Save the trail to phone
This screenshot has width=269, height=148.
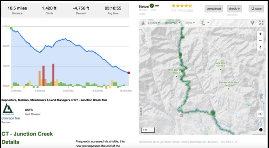pos(256,9)
